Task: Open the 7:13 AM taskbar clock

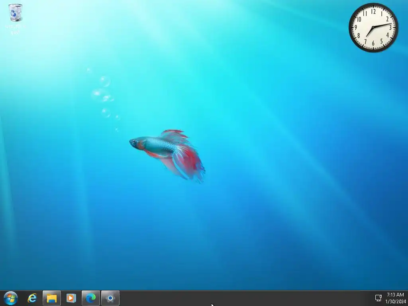Action: (x=395, y=295)
